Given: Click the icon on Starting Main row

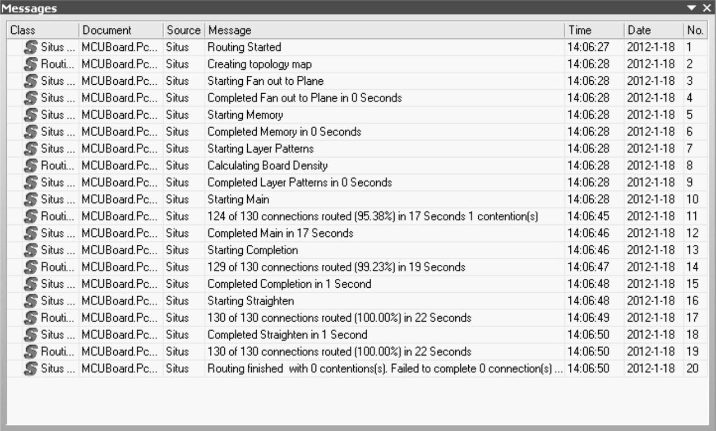Looking at the screenshot, I should (x=31, y=200).
